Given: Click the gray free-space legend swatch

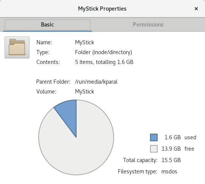Looking at the screenshot, I should (154, 149).
